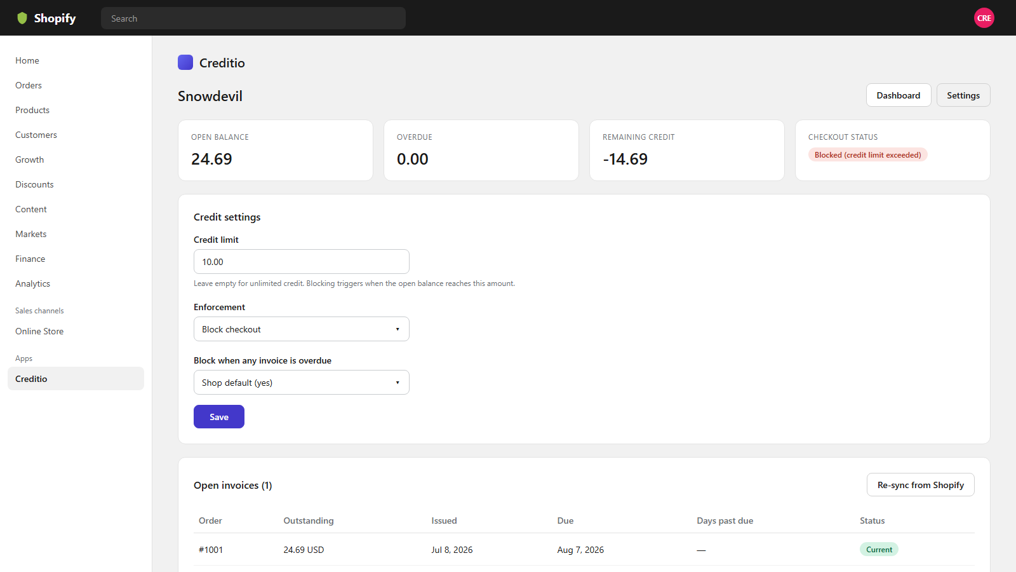Click the Status column header
Viewport: 1016px width, 572px height.
872,521
